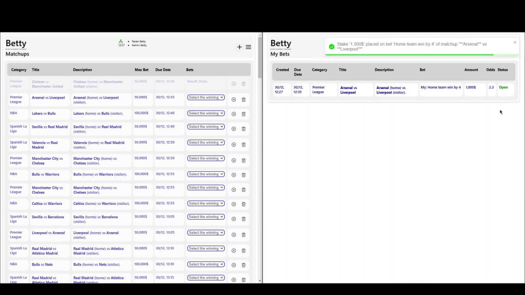Click 'Due Date' header in Matchups table
The height and width of the screenshot is (295, 525).
coord(163,70)
